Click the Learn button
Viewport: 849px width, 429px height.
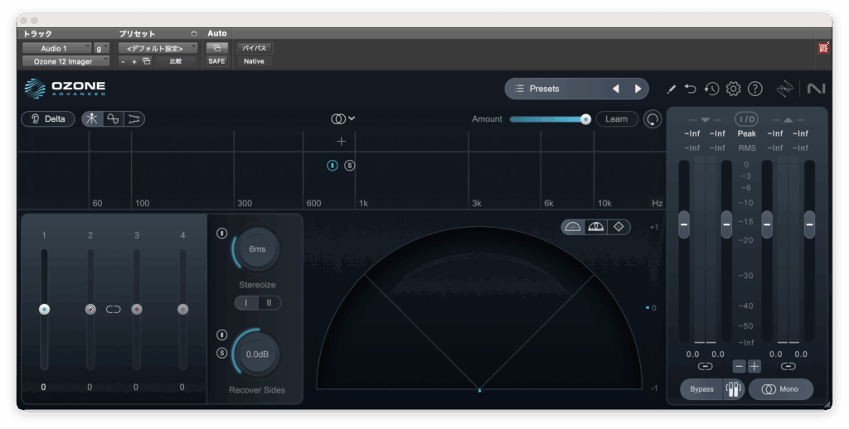pyautogui.click(x=616, y=119)
